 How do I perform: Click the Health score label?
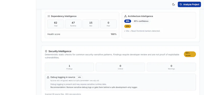coord(54,34)
